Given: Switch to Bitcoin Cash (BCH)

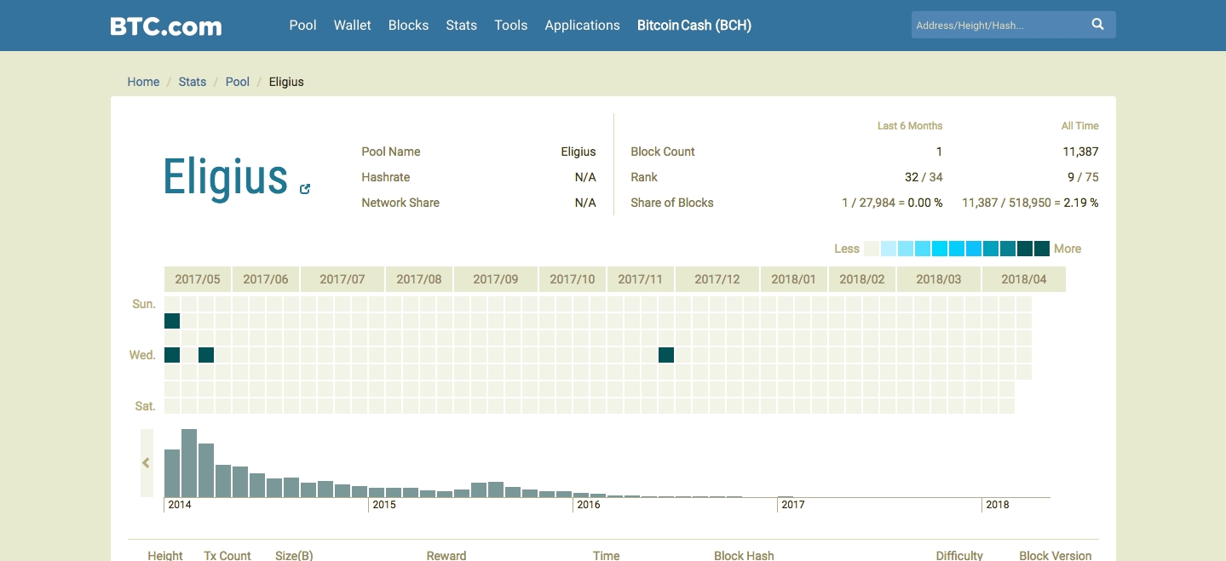Looking at the screenshot, I should (694, 26).
